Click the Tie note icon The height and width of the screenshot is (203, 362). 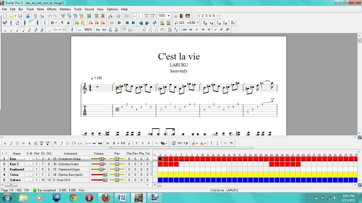coord(80,30)
